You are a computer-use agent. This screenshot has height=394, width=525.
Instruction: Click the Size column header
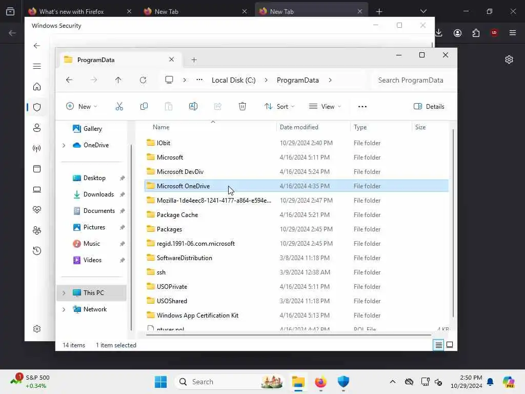pos(420,127)
